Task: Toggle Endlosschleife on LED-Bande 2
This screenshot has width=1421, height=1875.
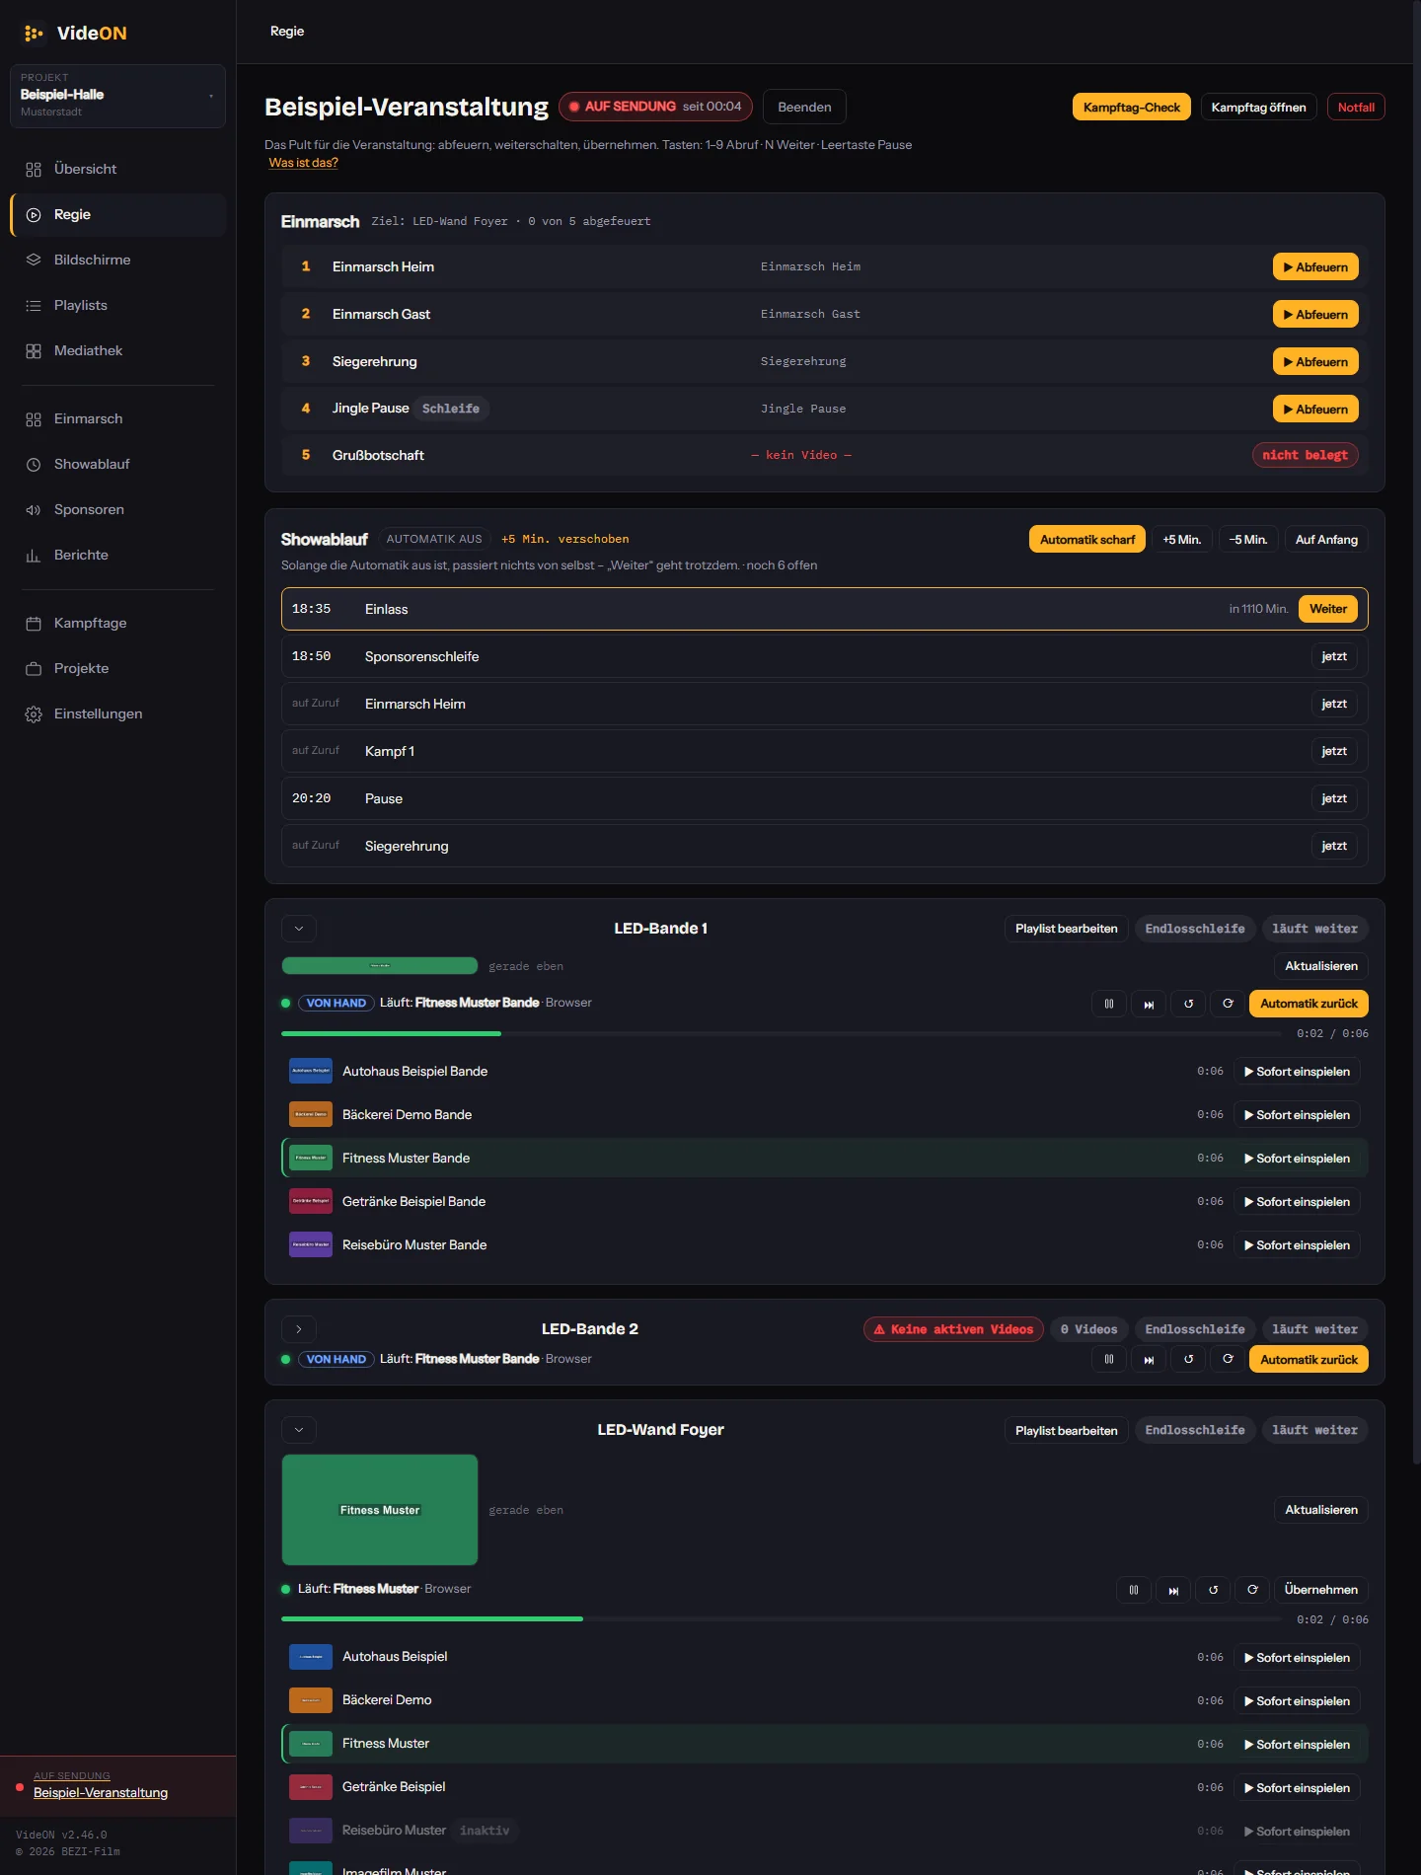Action: click(x=1195, y=1329)
